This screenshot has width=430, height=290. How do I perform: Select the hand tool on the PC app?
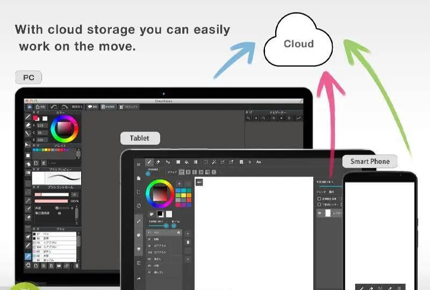[x=28, y=265]
